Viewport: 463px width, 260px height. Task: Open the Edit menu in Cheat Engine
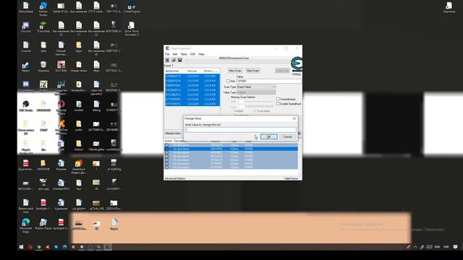(x=175, y=54)
